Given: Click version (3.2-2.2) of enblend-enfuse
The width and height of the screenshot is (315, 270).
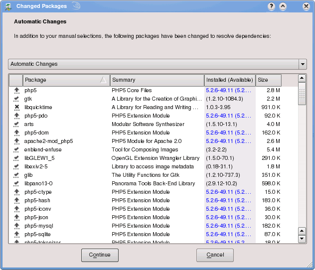Looking at the screenshot, I should tap(216, 150).
